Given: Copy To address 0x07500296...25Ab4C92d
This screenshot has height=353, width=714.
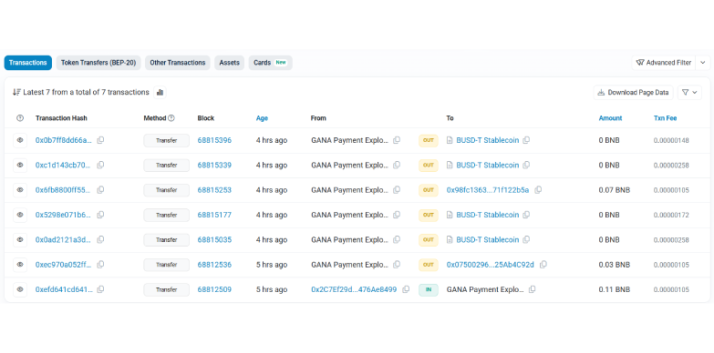Looking at the screenshot, I should pos(543,265).
